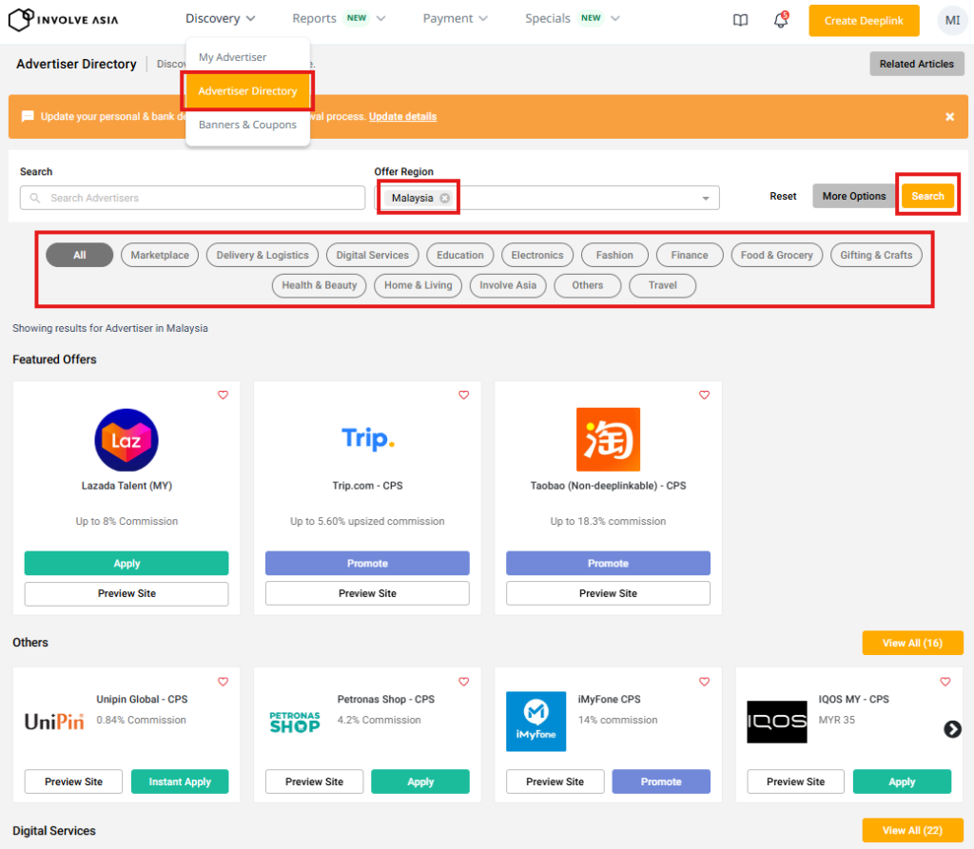Image resolution: width=974 pixels, height=849 pixels.
Task: Click the Lazada Talent logo
Action: coord(127,439)
